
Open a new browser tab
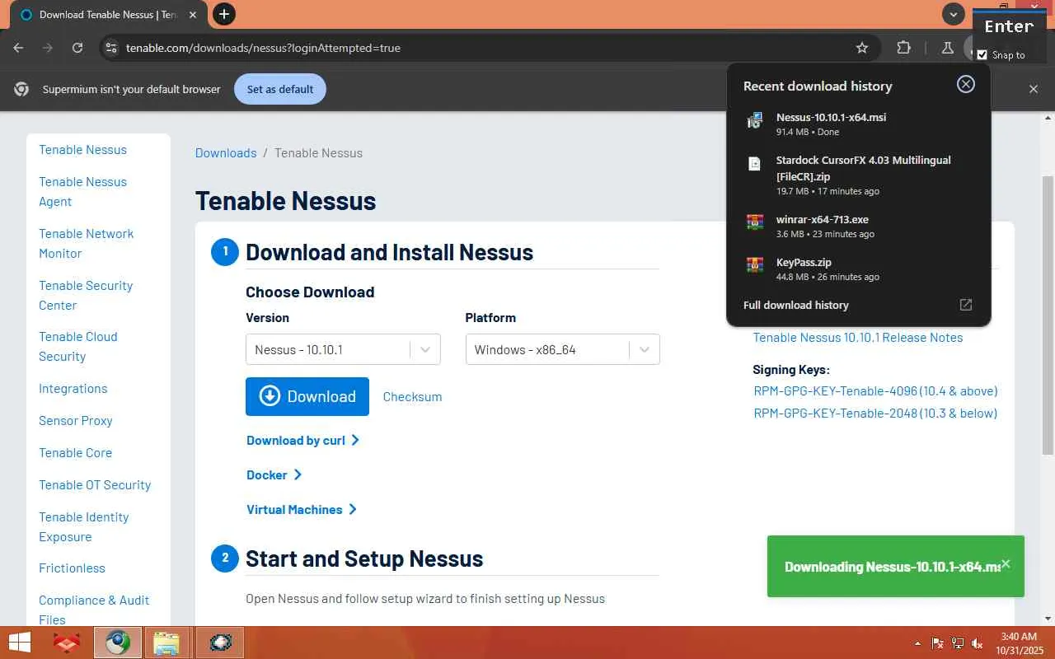tap(223, 14)
